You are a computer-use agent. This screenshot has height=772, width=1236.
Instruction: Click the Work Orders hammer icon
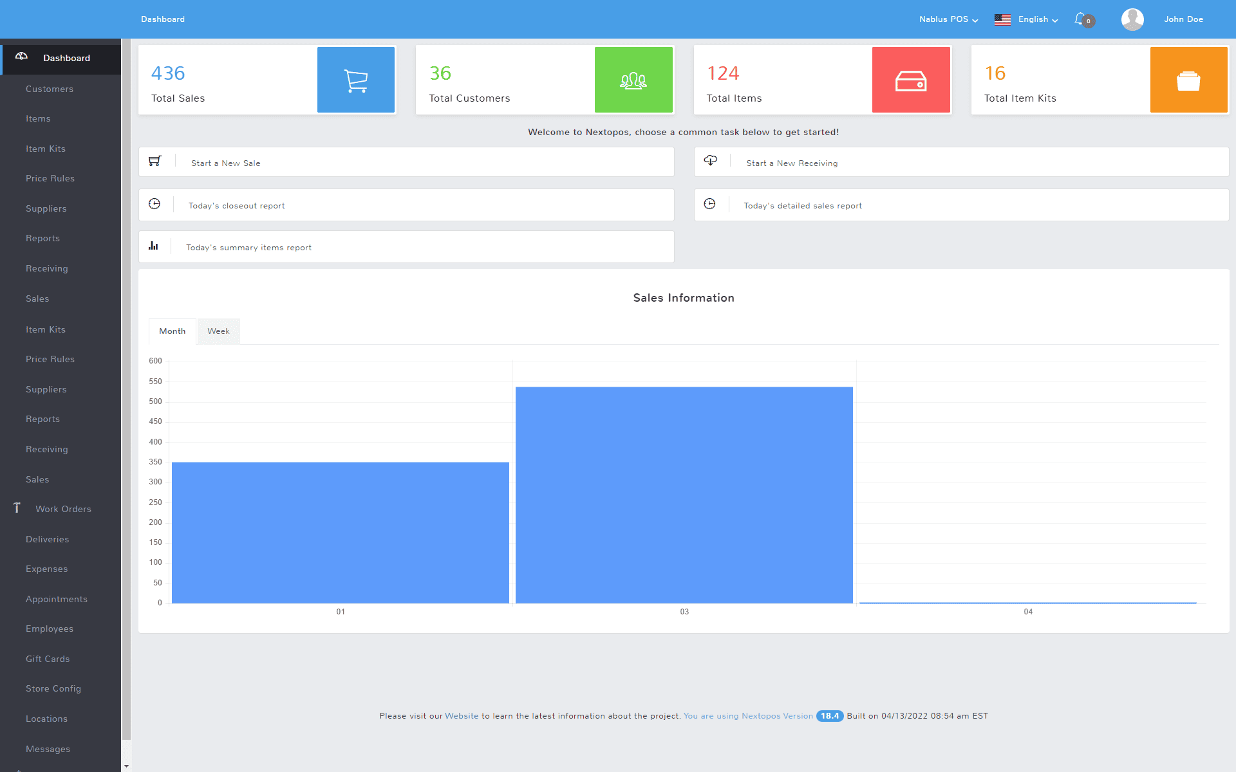[x=17, y=508]
